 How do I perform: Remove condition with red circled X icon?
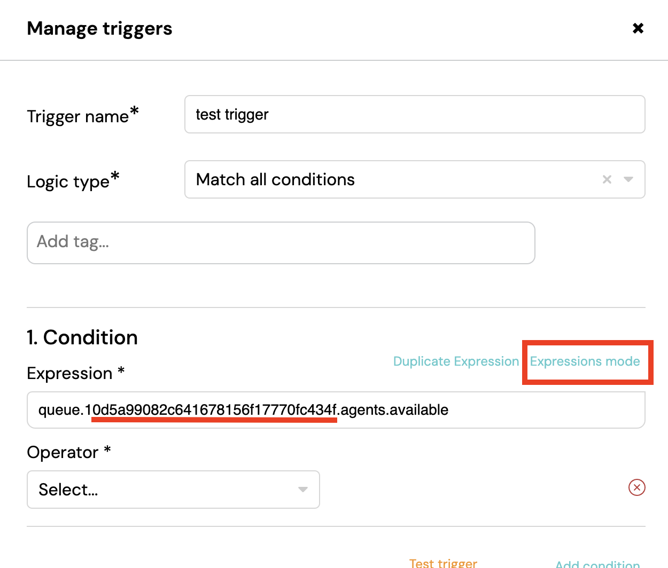636,487
